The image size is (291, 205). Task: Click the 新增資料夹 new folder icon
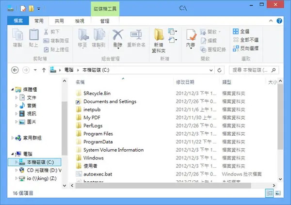159,34
